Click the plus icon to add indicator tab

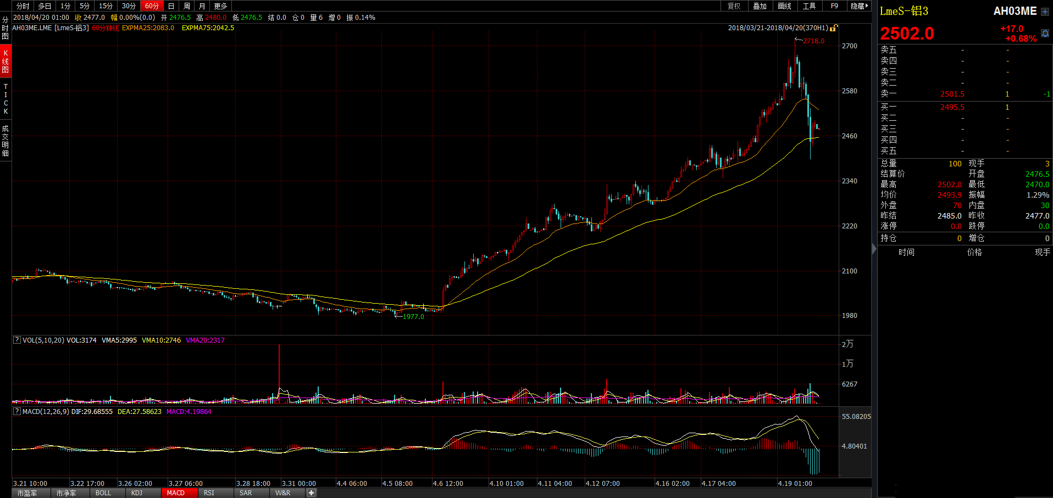click(x=311, y=493)
